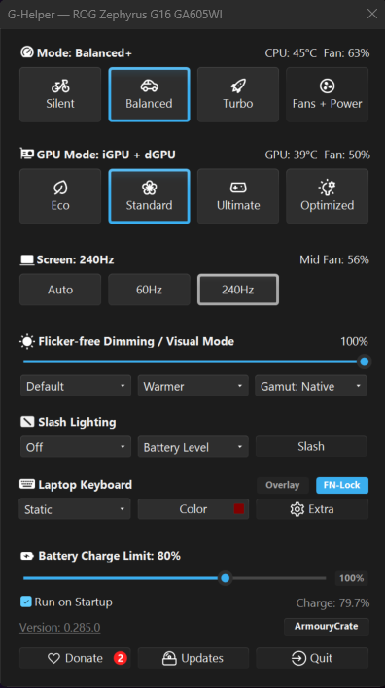The width and height of the screenshot is (385, 688).
Task: Click the speedometer Mode icon
Action: pyautogui.click(x=27, y=52)
